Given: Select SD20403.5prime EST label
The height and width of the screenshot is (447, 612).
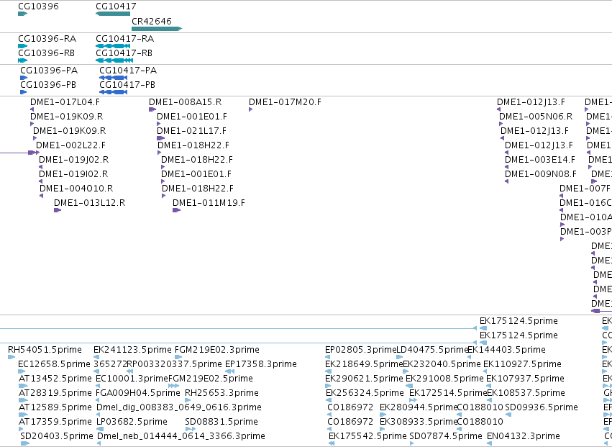Looking at the screenshot, I should [x=57, y=436].
